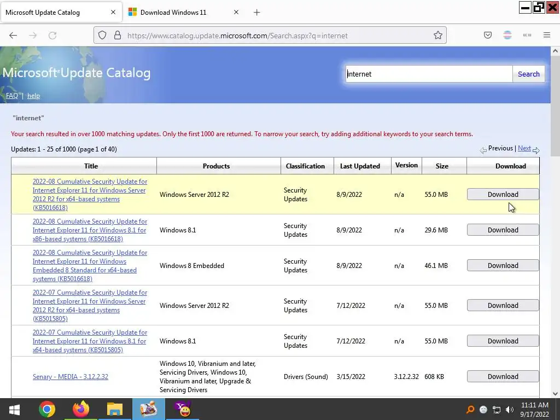The image size is (560, 420).
Task: Download the 2022-08 Windows Server 2012 R2 update
Action: point(503,194)
